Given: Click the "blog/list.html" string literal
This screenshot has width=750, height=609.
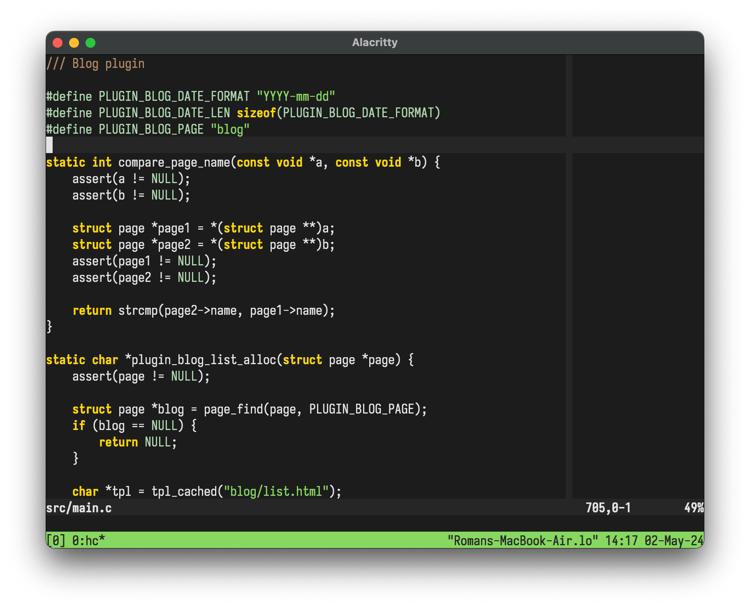Looking at the screenshot, I should coord(276,492).
